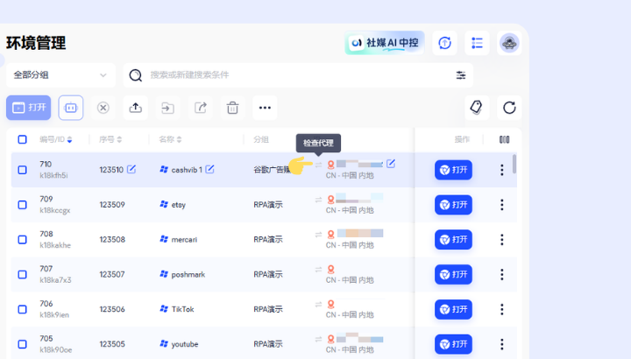Open the user avatar menu

click(x=509, y=43)
